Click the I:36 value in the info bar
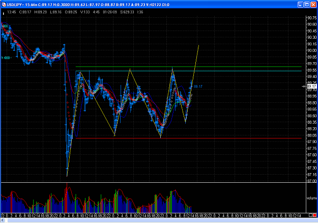Image resolution: width=318 pixels, height=223 pixels. tap(140, 12)
